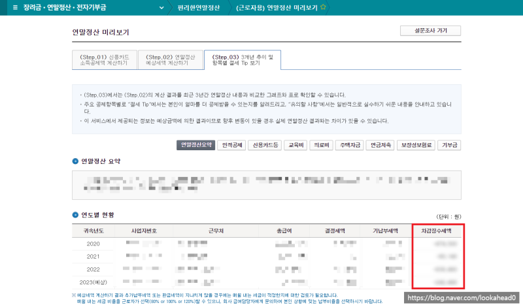Viewport: 523px width, 307px height.
Task: Select the 2022 year row cell
Action: 93,269
